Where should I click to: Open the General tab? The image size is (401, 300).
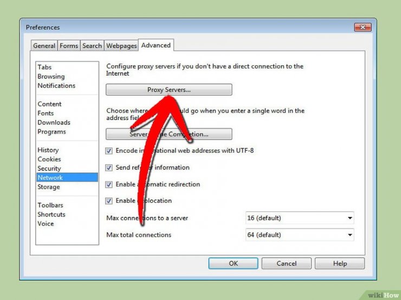pyautogui.click(x=44, y=45)
